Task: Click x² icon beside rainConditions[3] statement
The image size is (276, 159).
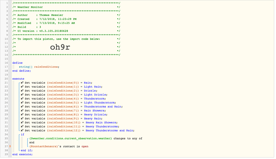Action: point(22,95)
